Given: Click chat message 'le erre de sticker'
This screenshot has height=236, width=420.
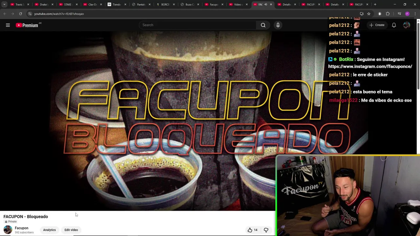Looking at the screenshot, I should point(370,75).
